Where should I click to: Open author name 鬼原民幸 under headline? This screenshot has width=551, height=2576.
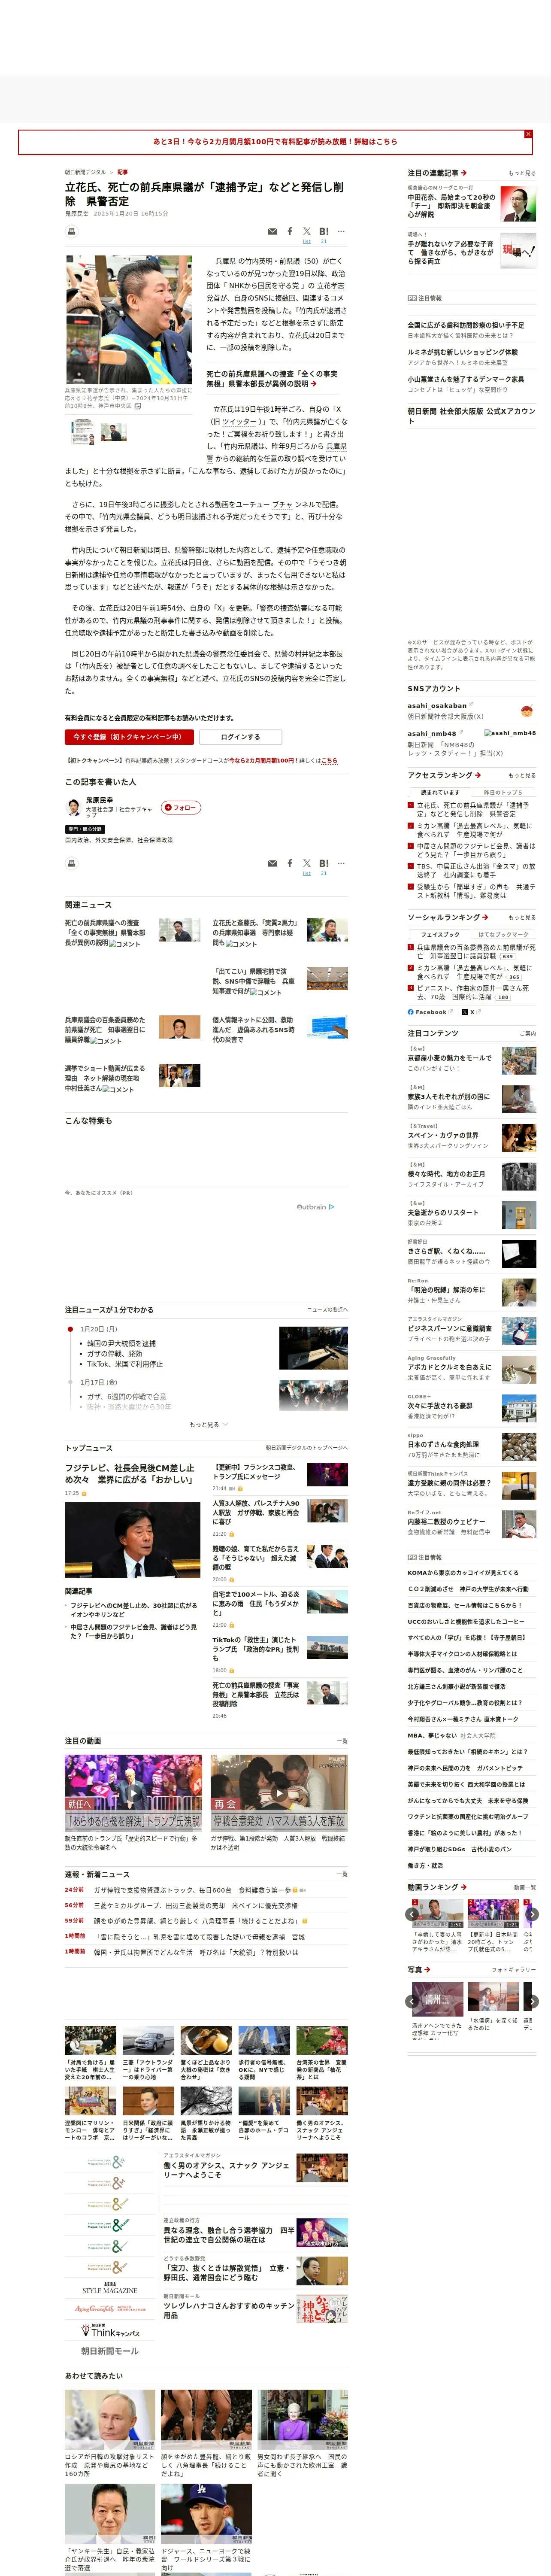(x=76, y=213)
